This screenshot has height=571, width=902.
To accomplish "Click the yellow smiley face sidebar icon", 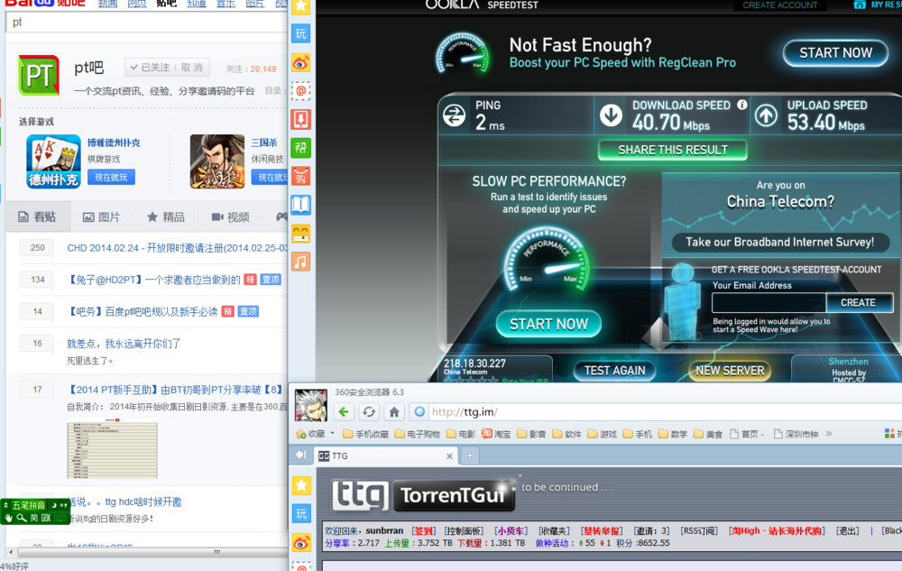I will [x=301, y=233].
